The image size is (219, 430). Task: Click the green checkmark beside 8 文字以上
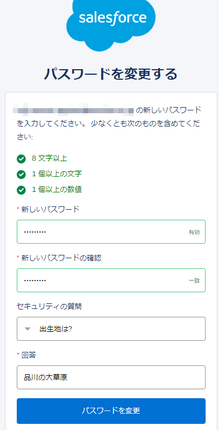click(21, 159)
